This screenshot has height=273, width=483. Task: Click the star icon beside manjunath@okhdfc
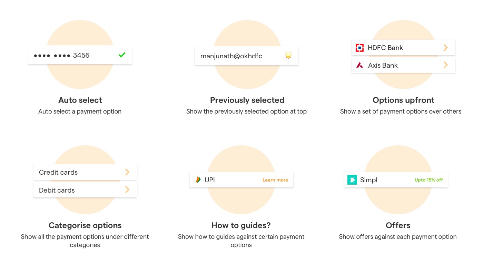tap(288, 55)
